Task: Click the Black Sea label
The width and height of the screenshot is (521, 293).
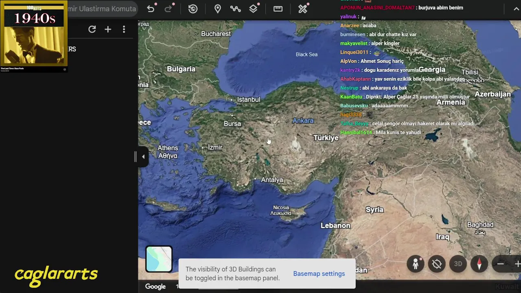Action: point(306,54)
